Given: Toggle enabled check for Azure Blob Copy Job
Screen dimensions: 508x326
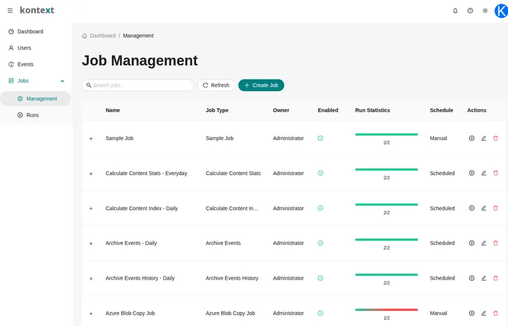Looking at the screenshot, I should [321, 313].
